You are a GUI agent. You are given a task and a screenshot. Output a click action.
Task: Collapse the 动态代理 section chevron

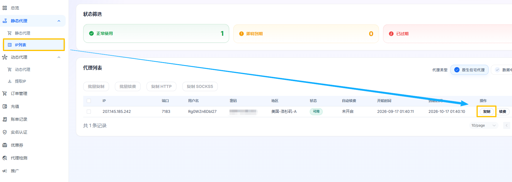tap(59, 57)
